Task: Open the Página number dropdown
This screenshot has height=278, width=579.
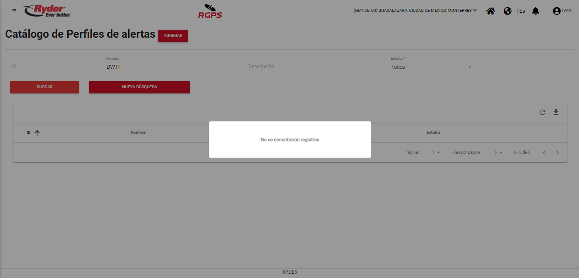Action: pos(436,152)
